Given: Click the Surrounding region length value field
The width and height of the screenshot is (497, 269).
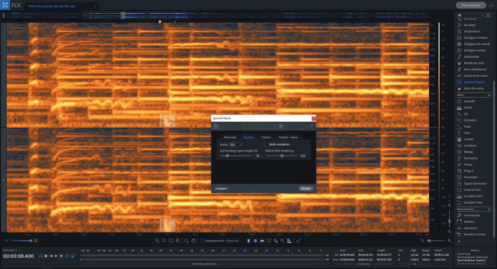Looking at the screenshot, I should click(x=258, y=156).
